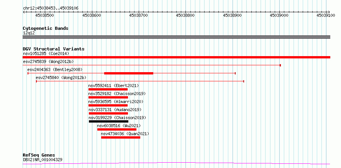Select the thick inner block of esv2404363

click(x=129, y=73)
